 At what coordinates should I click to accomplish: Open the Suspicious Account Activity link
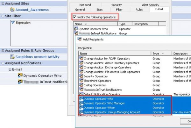(37, 57)
